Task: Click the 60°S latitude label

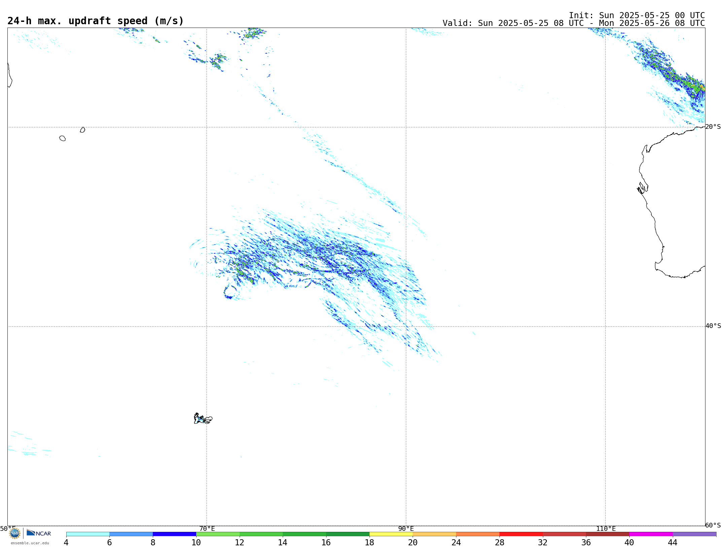Action: click(x=713, y=525)
